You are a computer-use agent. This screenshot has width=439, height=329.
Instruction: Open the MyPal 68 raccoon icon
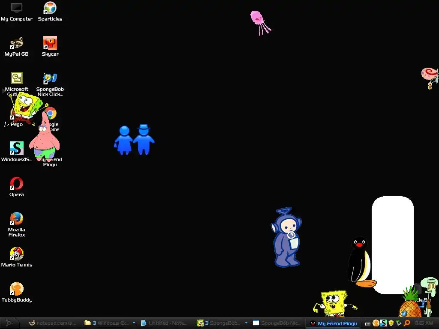(x=17, y=47)
